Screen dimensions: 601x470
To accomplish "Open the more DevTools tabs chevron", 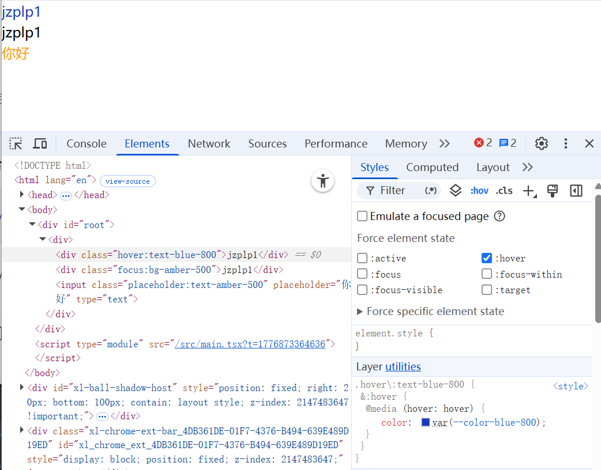I will 445,143.
